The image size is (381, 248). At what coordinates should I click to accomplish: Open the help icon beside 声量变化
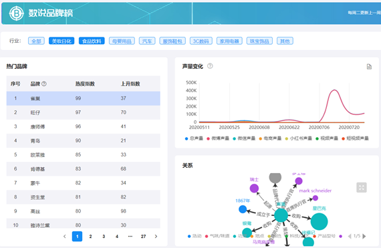(x=210, y=66)
